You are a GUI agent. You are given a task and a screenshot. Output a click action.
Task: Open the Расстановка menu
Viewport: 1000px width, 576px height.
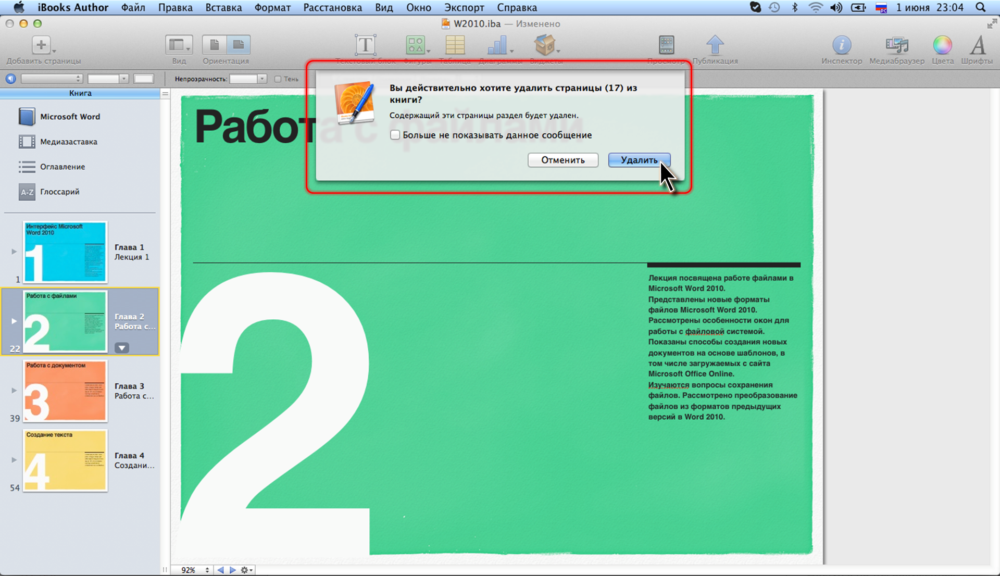(x=333, y=7)
